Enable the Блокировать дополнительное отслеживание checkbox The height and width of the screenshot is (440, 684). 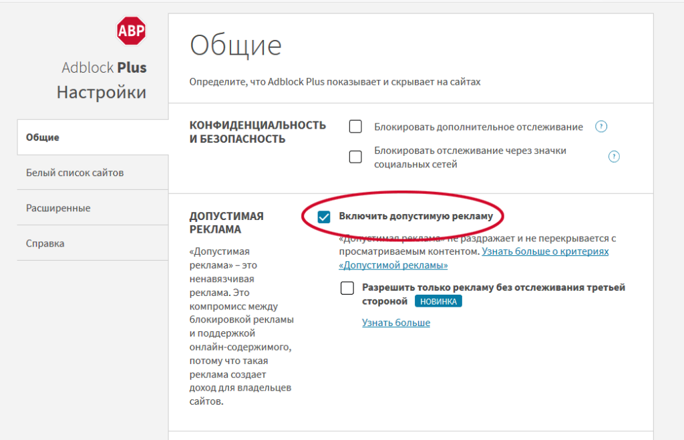pos(355,127)
